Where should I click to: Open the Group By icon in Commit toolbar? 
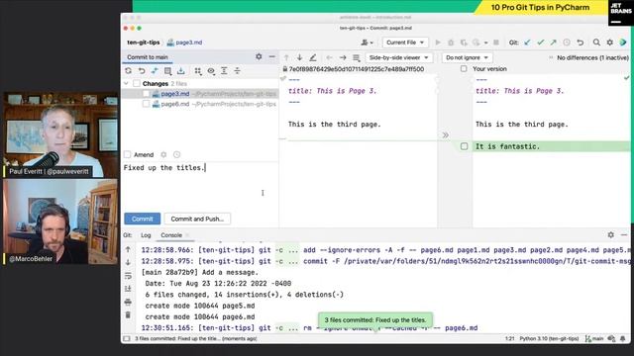point(198,71)
